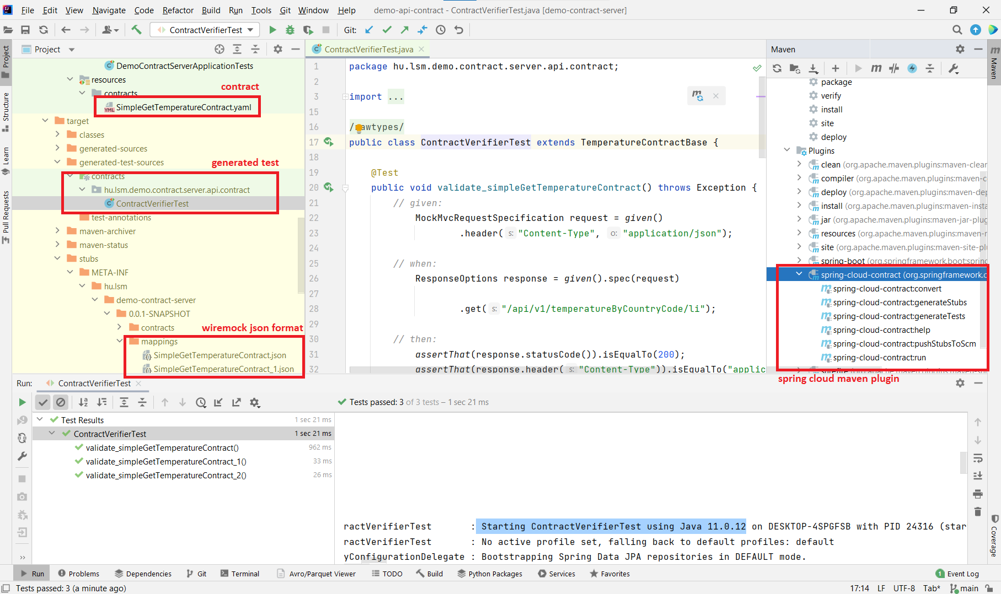Push commits with the Git green arrow
1001x594 pixels.
click(405, 30)
